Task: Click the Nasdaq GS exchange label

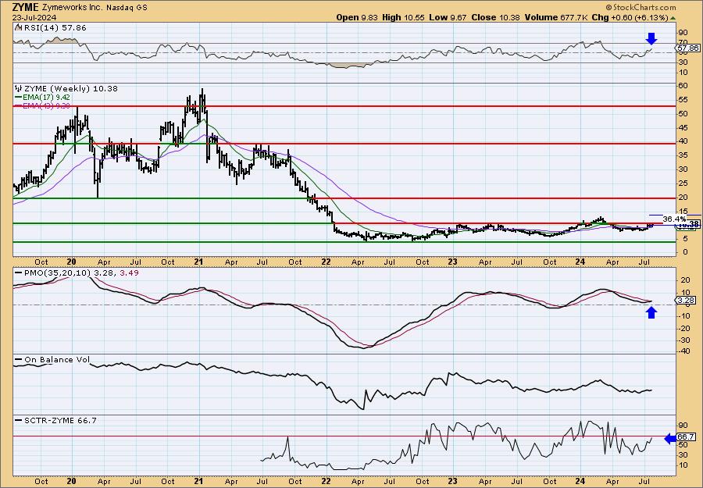Action: (x=126, y=8)
